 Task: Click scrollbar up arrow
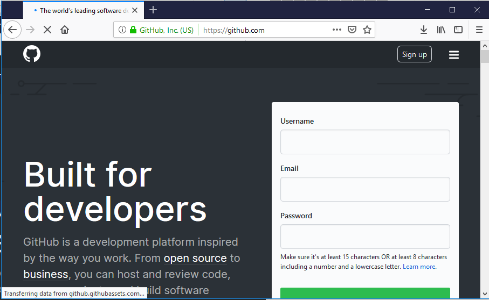coord(485,46)
